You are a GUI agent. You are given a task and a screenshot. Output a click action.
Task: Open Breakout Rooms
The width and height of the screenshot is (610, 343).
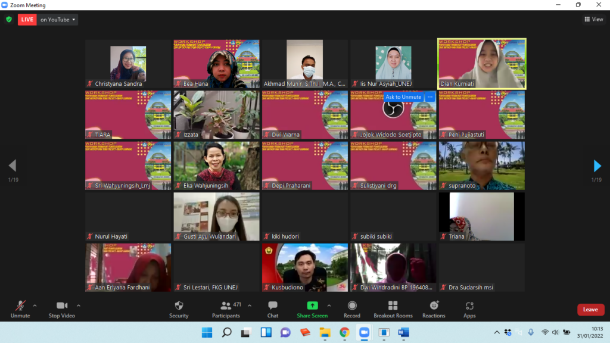[x=393, y=308]
